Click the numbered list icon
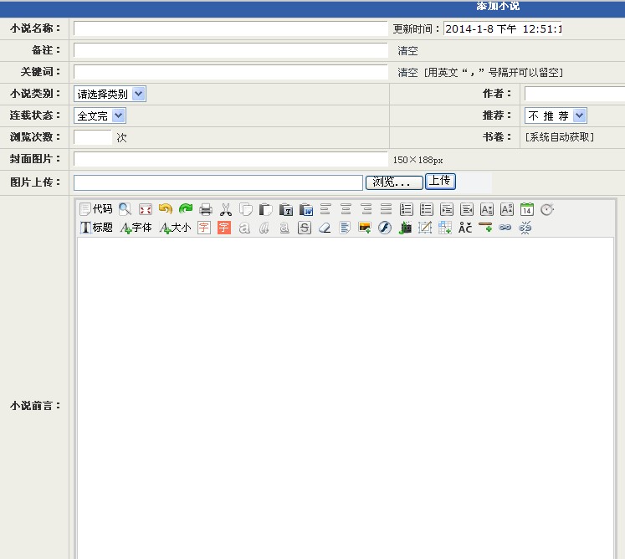This screenshot has height=559, width=625. [x=406, y=209]
